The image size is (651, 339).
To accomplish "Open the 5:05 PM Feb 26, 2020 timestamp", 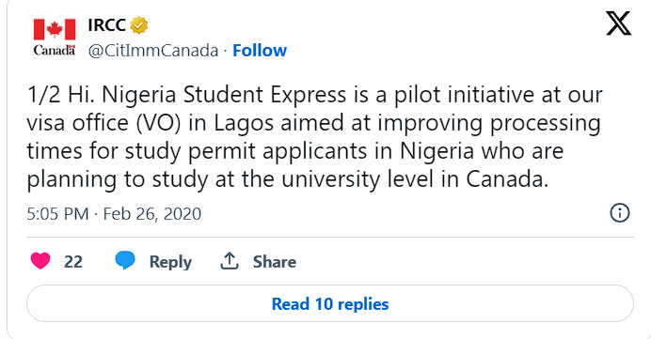I will click(x=114, y=214).
